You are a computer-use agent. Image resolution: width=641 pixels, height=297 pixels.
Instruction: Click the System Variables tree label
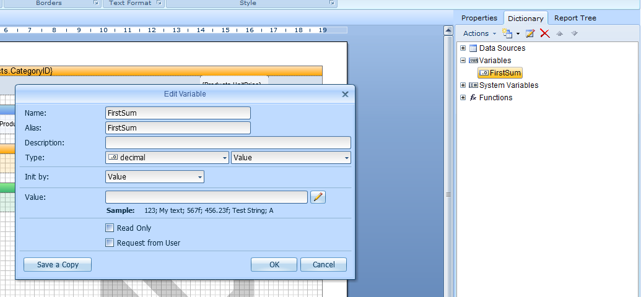[x=509, y=85]
